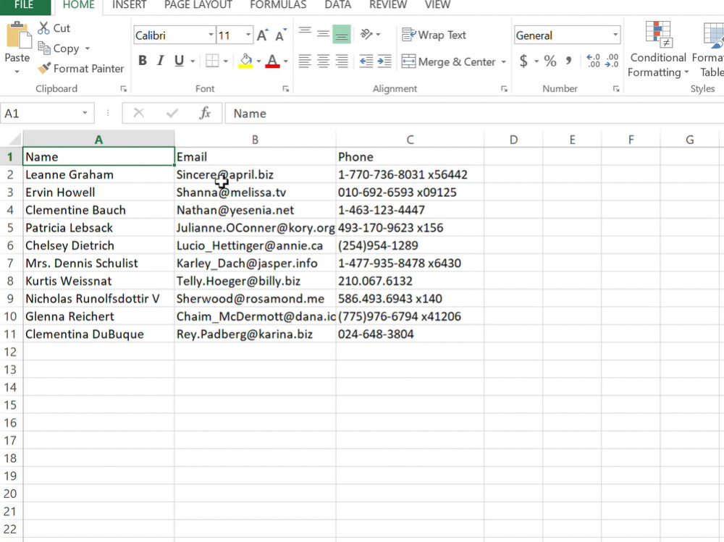Screen dimensions: 724x542
Task: Select phone cell 024-648-3804
Action: [410, 334]
